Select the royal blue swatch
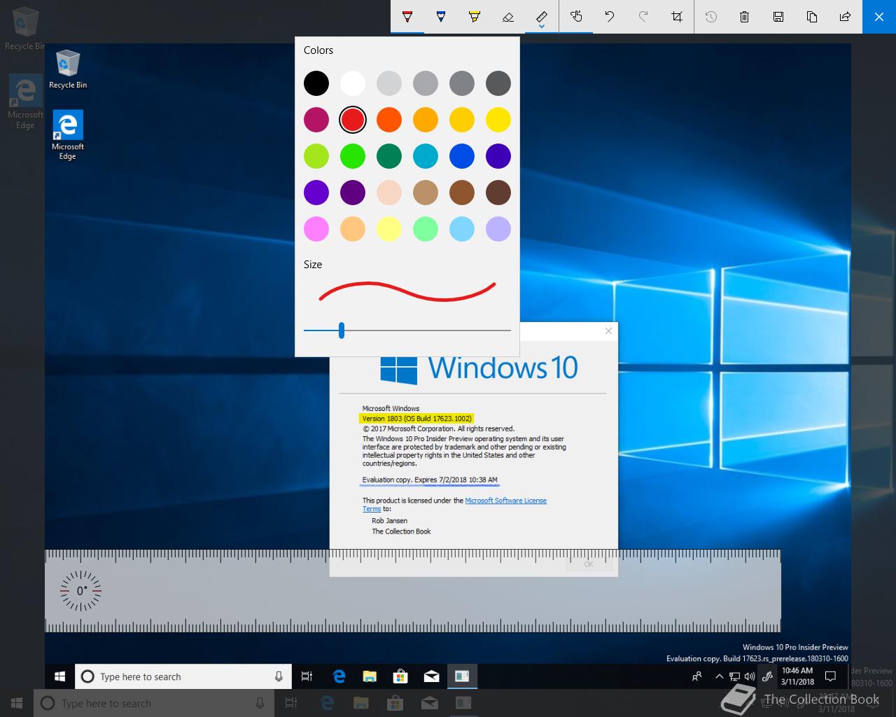The height and width of the screenshot is (717, 896). coord(462,156)
